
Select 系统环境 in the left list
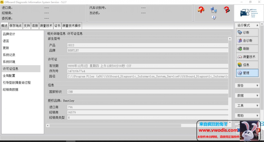[21, 62]
